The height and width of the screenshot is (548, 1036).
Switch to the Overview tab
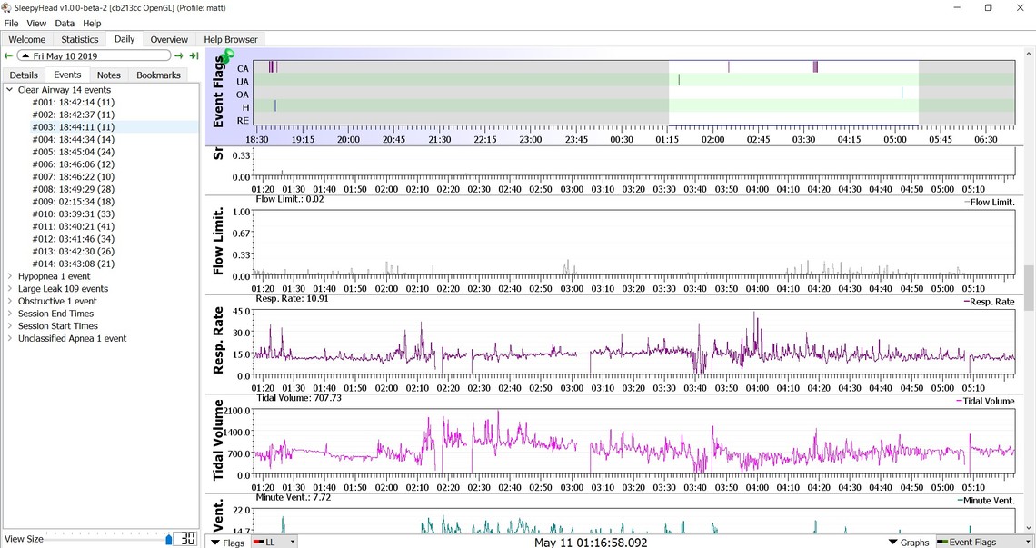click(x=169, y=40)
